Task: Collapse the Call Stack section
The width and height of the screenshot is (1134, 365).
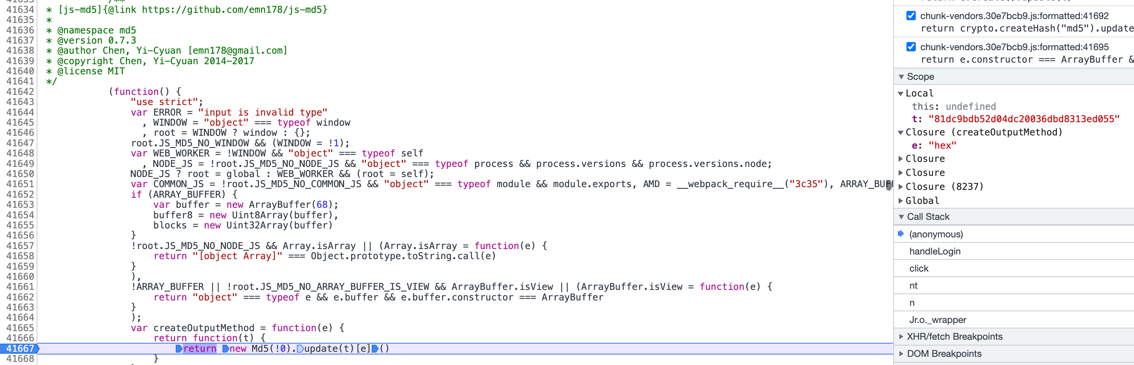Action: (901, 217)
